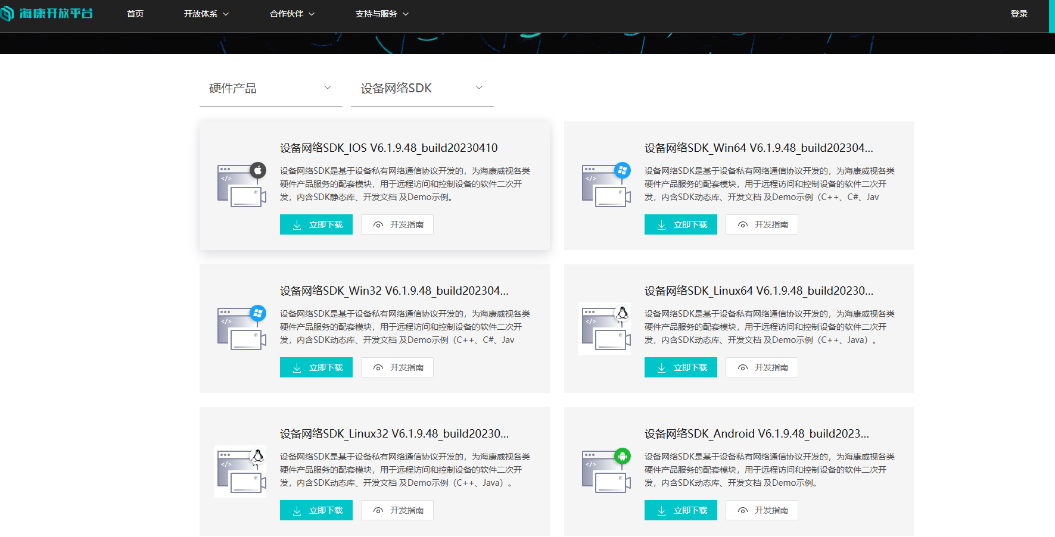Open the 首页 home menu item

(135, 14)
